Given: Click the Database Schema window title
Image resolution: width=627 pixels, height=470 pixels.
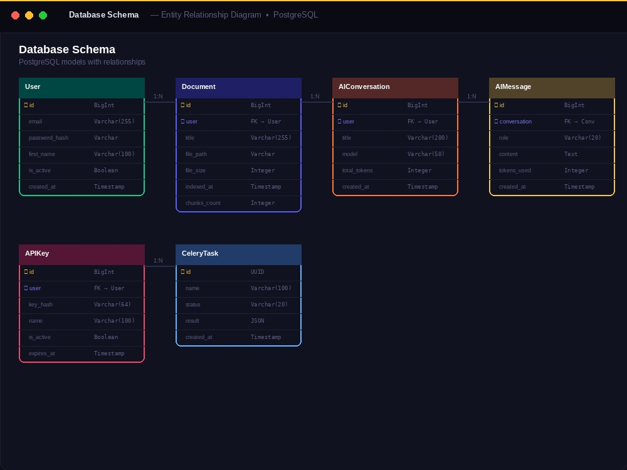Looking at the screenshot, I should [104, 15].
